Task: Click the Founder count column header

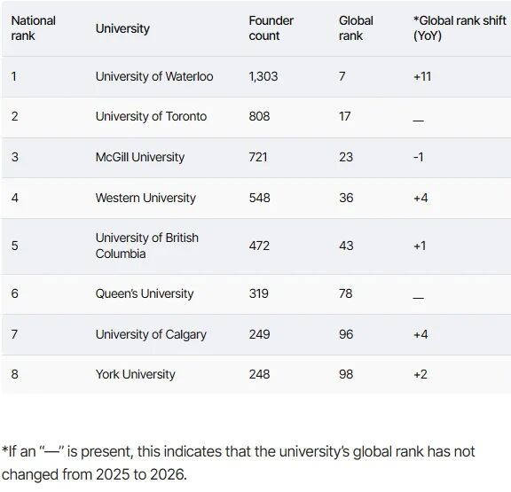Action: point(271,28)
